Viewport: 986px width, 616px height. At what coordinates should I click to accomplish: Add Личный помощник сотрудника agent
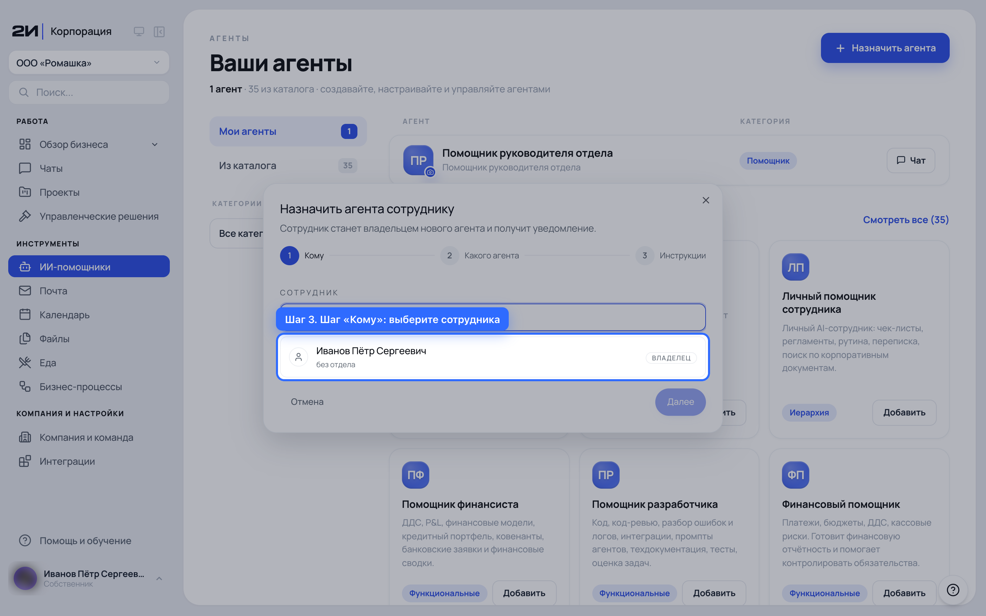click(x=904, y=413)
